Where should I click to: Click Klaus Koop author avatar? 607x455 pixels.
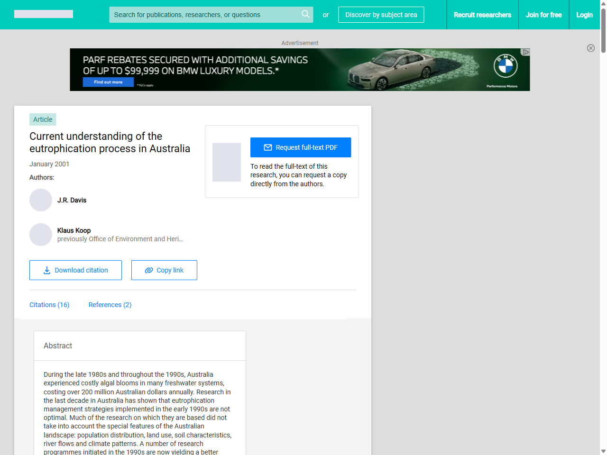tap(41, 235)
